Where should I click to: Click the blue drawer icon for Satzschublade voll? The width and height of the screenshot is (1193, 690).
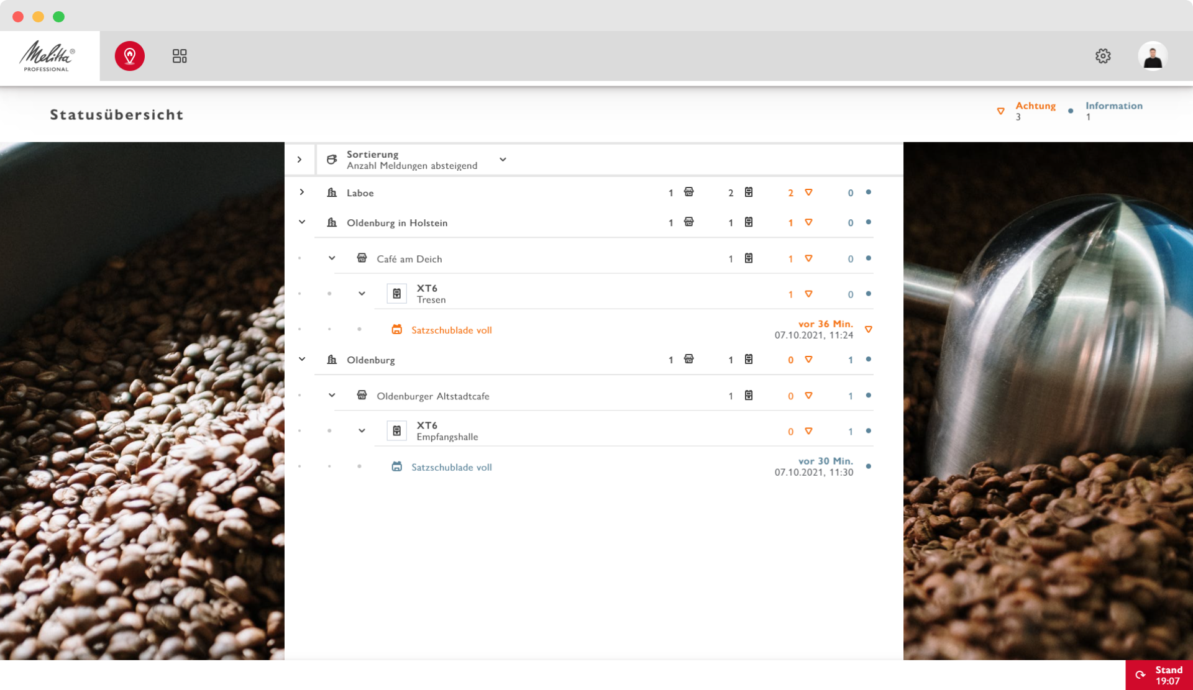(396, 466)
